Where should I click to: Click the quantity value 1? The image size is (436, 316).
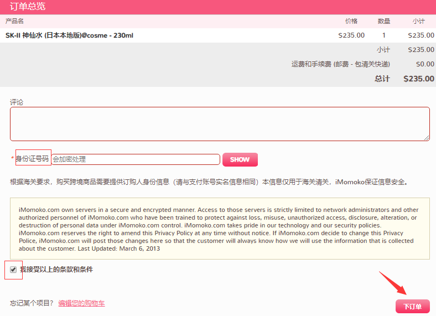[384, 35]
